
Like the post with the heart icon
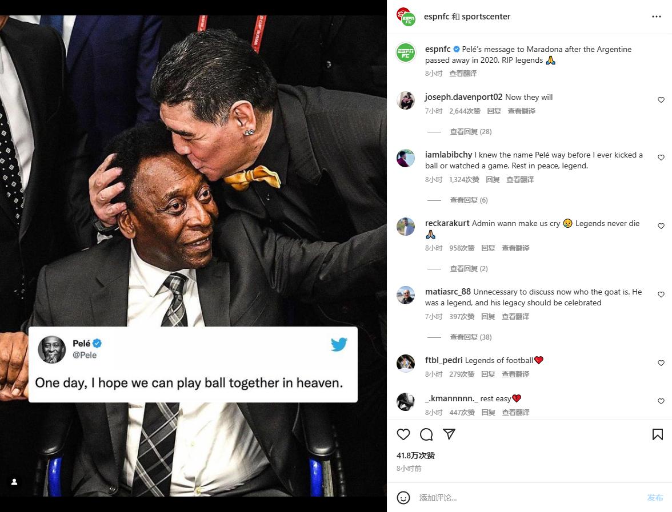click(403, 434)
